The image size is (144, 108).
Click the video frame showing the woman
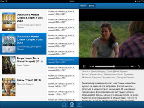point(111,39)
